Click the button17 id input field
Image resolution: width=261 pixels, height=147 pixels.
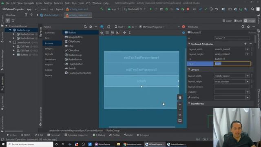[232, 38]
